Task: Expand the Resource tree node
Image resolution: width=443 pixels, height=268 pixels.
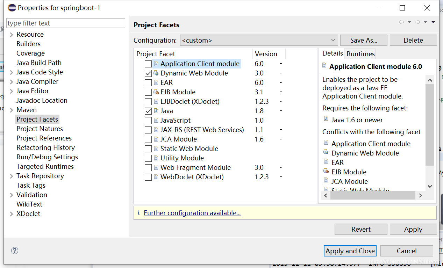Action: [12, 35]
